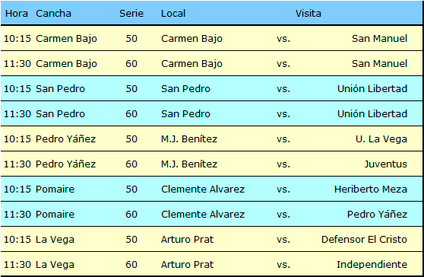Click Unión Libertad in the 11:30 San Pedro row

(372, 113)
